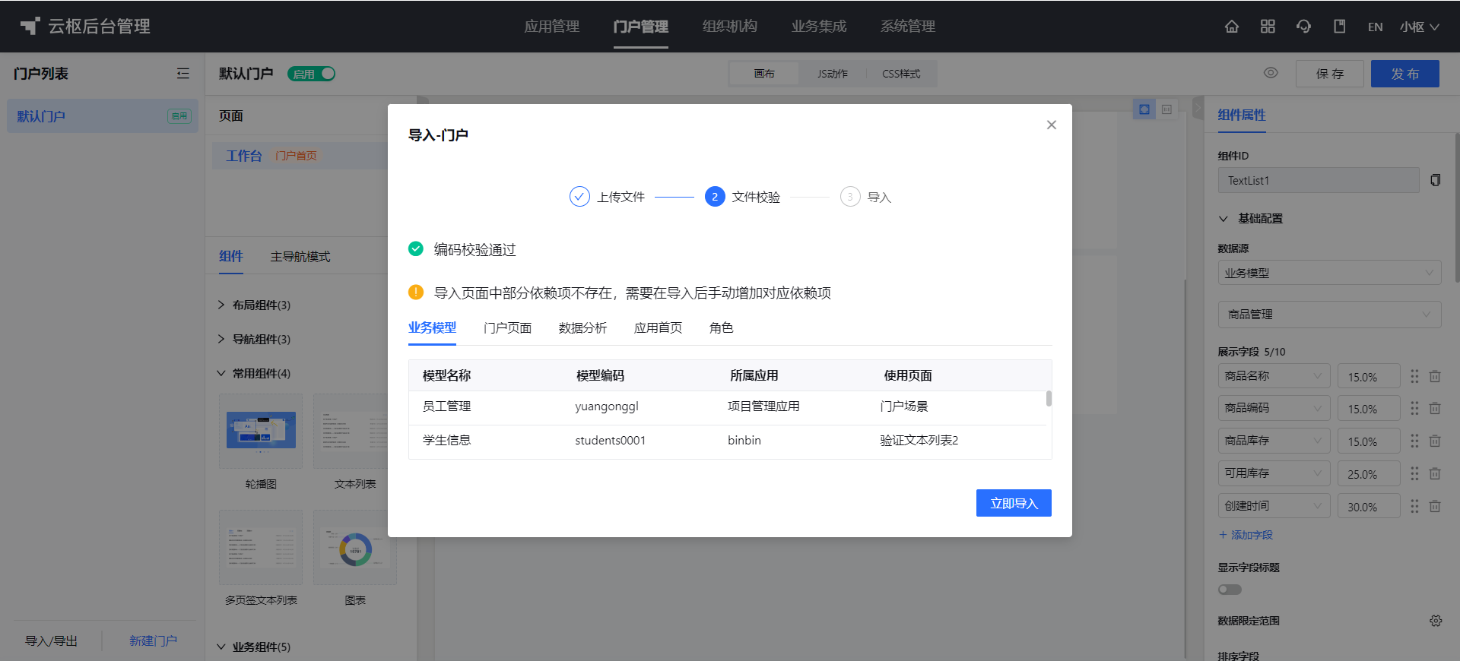Click the completed 上传文件 step icon

click(579, 197)
